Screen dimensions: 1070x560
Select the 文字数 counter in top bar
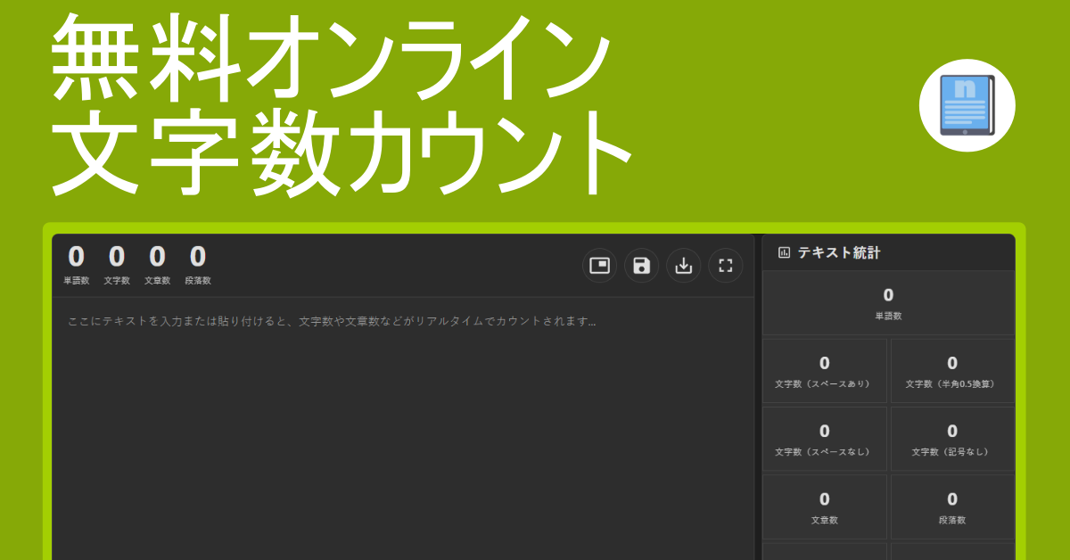[117, 265]
